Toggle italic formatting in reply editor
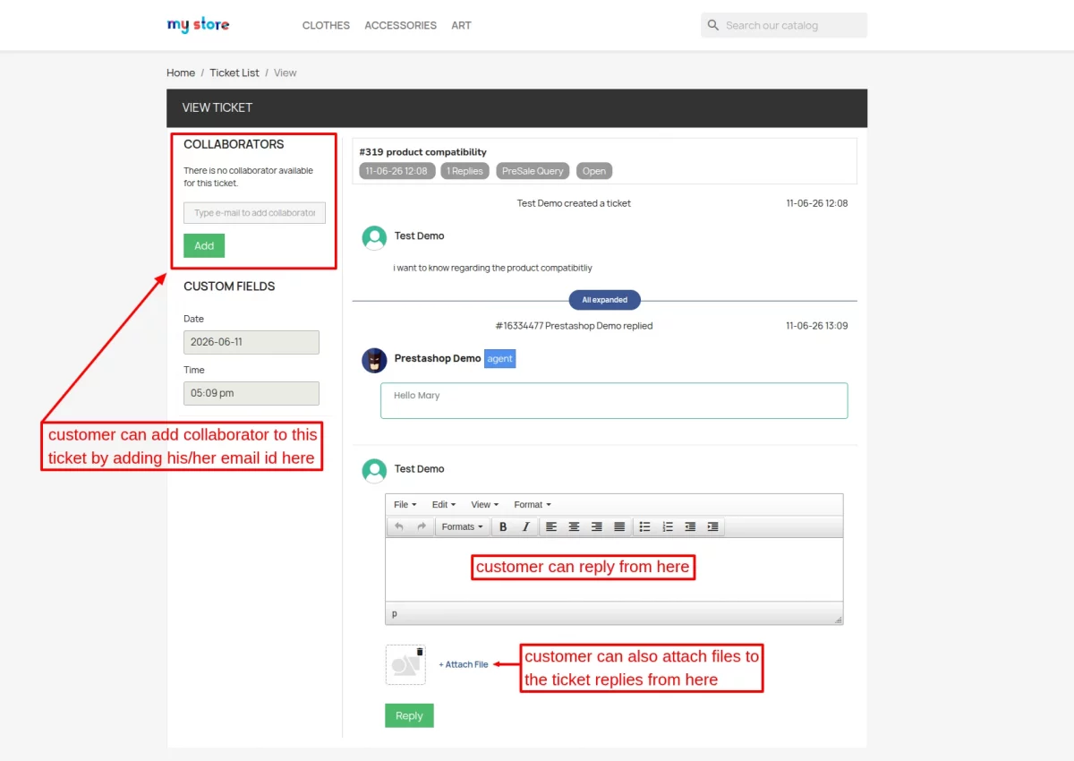 [x=525, y=526]
